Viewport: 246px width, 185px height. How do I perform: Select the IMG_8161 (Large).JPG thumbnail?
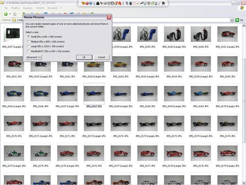(227, 34)
